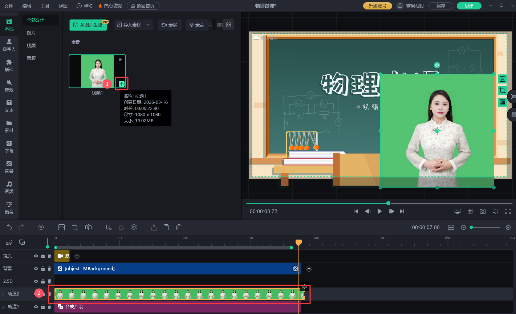The width and height of the screenshot is (516, 314).
Task: Click the undo arrow in timeline toolbar
Action: point(9,227)
